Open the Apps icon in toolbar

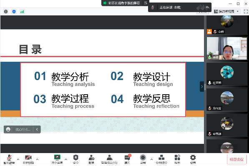177,159
